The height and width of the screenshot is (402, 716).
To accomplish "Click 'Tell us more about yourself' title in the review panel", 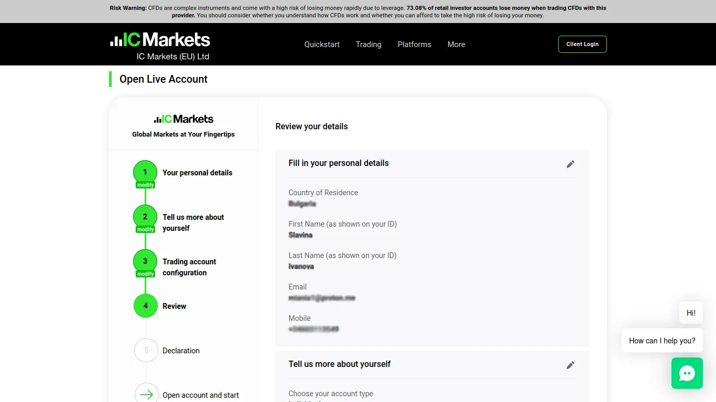I will (339, 364).
